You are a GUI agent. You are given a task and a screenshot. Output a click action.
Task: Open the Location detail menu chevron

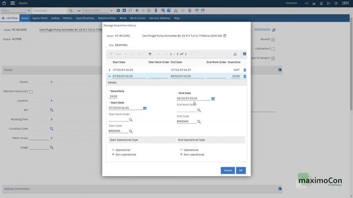[x=51, y=101]
